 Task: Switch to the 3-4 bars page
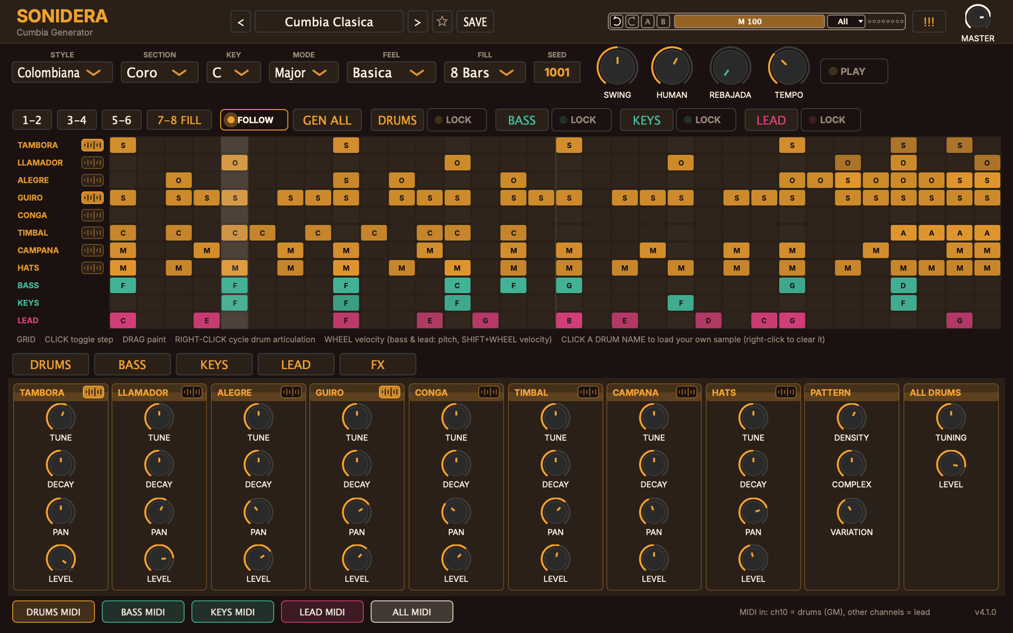(77, 120)
